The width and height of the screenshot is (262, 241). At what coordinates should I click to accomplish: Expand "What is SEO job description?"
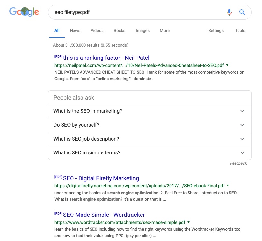[150, 139]
